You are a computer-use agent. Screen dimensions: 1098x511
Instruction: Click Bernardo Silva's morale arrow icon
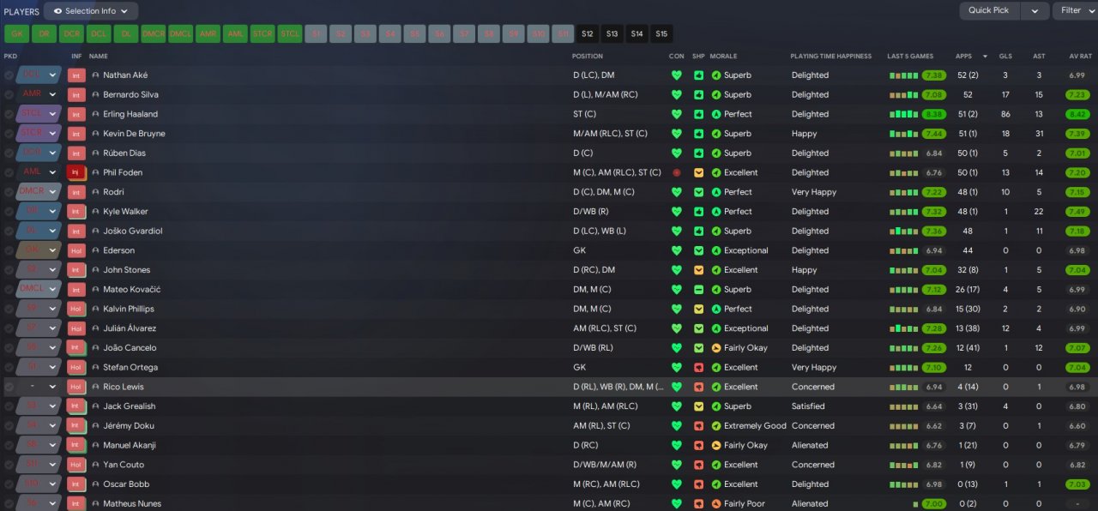(x=716, y=94)
